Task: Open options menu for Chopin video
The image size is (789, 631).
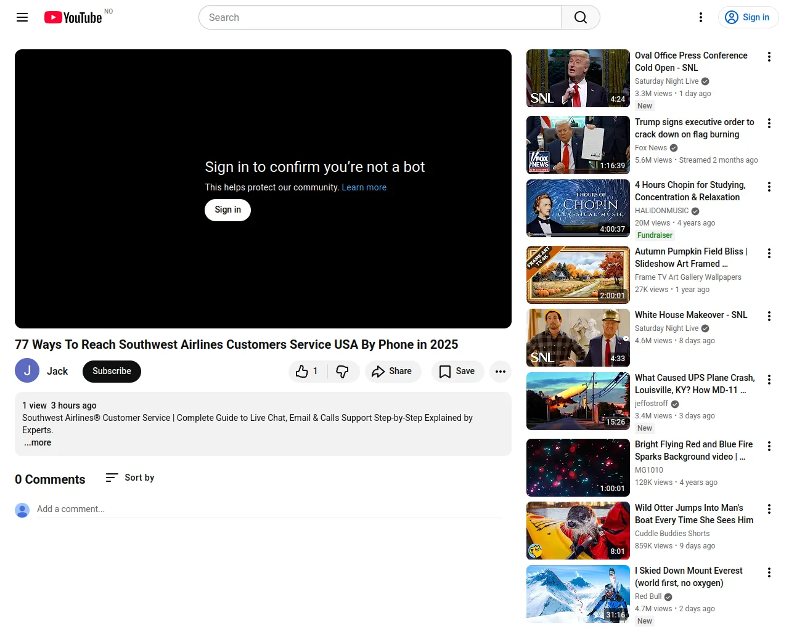Action: coord(769,187)
